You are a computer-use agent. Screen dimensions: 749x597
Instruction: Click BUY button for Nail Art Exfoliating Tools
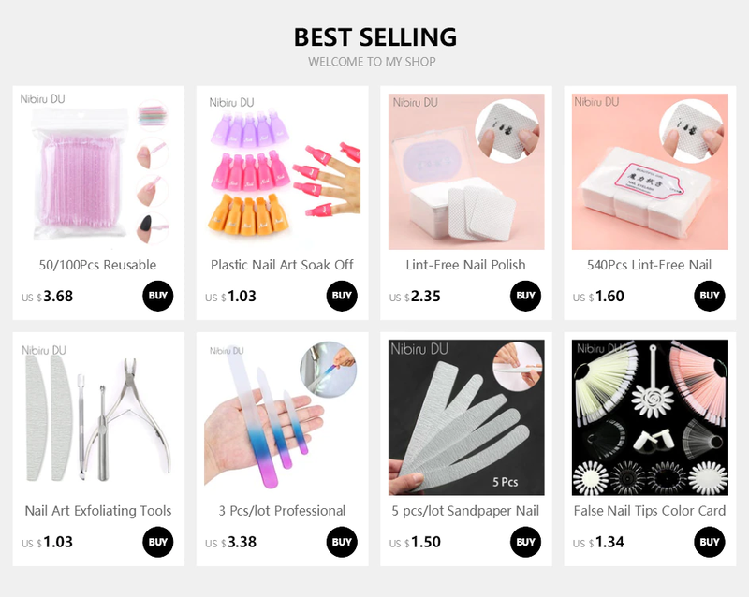pos(157,542)
